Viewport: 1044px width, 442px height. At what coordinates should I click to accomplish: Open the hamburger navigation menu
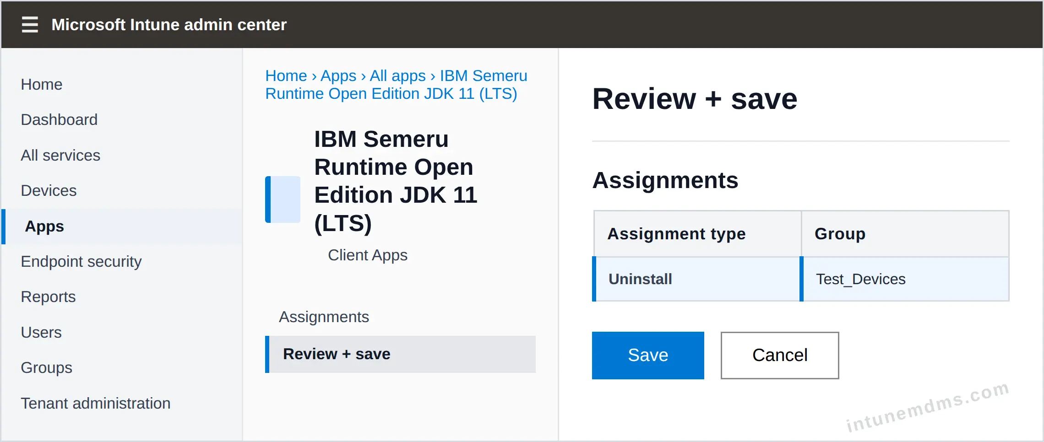click(x=30, y=24)
